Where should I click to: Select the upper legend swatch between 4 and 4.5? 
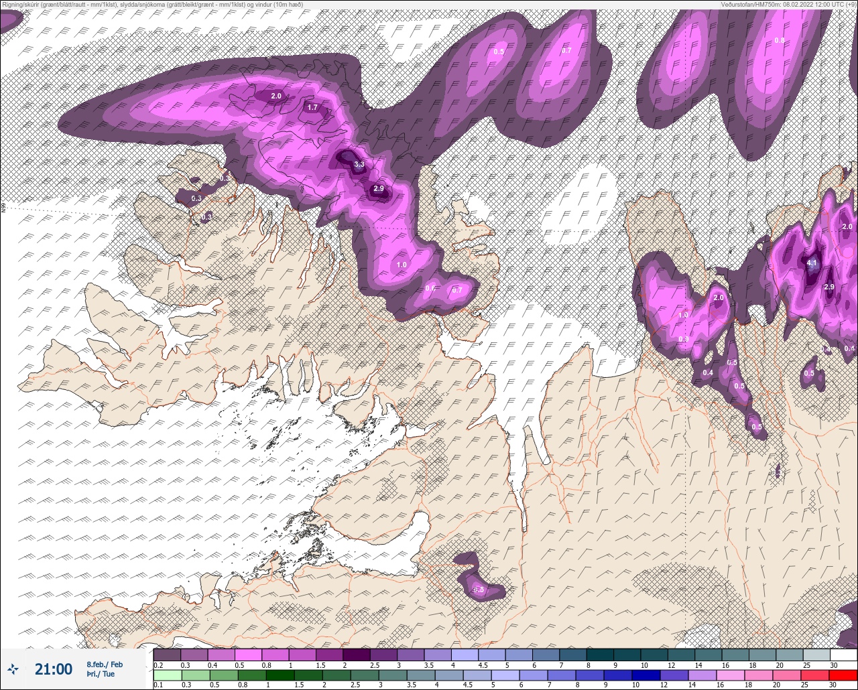pyautogui.click(x=465, y=654)
